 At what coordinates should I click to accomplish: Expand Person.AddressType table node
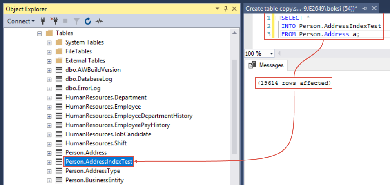click(49, 172)
